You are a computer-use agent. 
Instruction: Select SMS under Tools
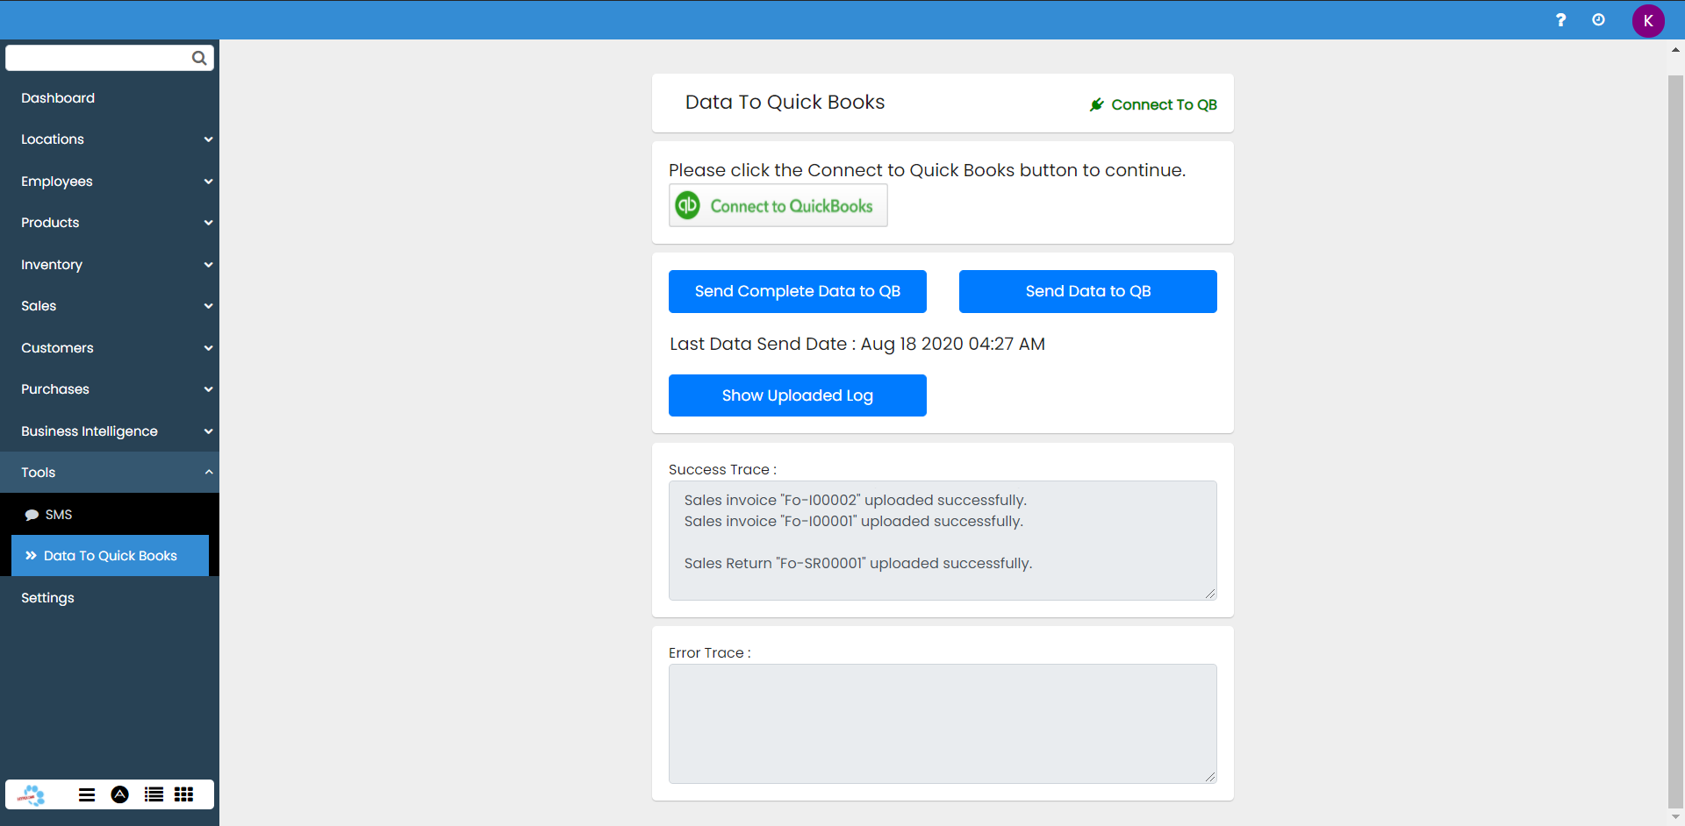58,515
